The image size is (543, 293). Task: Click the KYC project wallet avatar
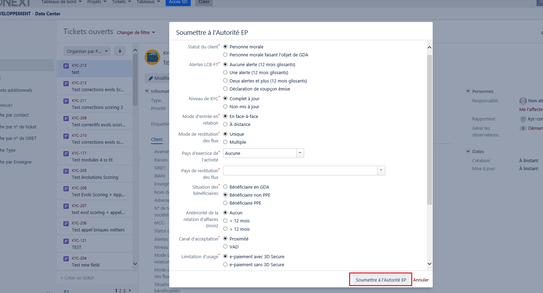coord(152,57)
